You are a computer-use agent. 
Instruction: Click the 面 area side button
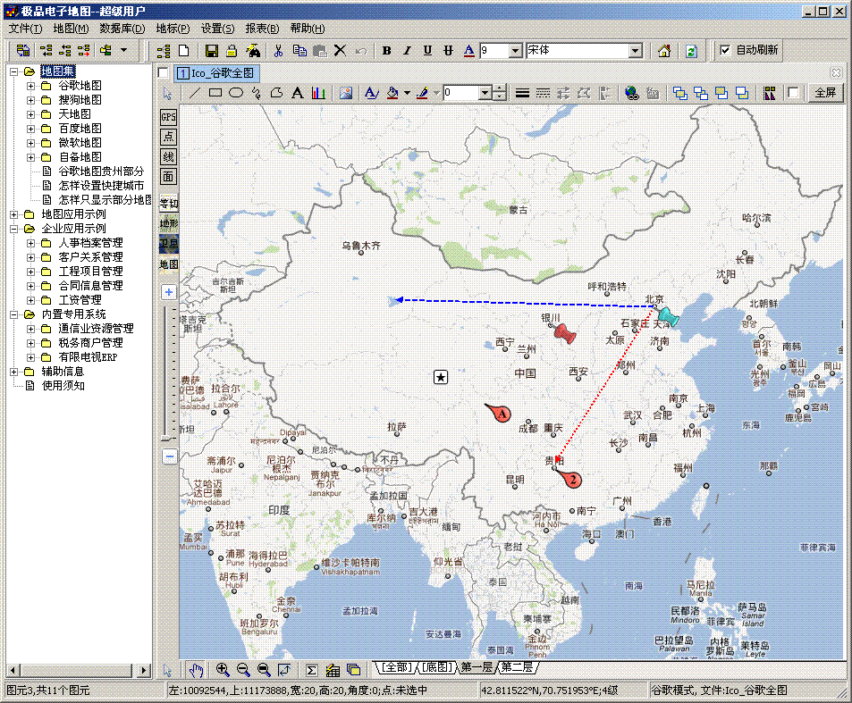tap(168, 177)
